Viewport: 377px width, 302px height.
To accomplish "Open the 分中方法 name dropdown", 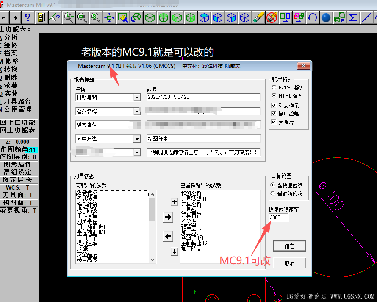I will pyautogui.click(x=137, y=139).
